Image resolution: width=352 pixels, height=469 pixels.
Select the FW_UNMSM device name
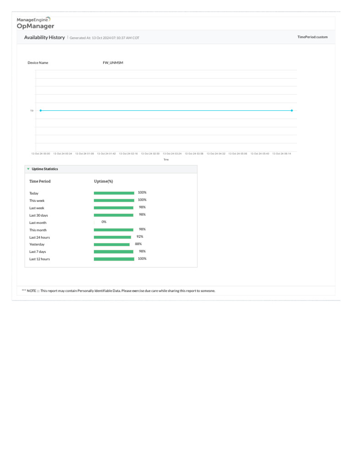click(x=113, y=63)
